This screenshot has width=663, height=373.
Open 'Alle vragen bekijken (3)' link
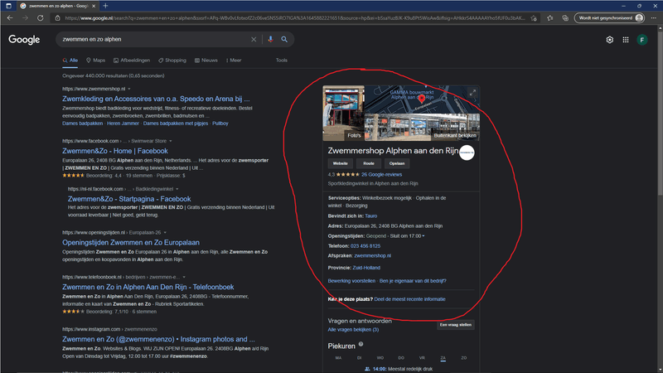pyautogui.click(x=353, y=329)
